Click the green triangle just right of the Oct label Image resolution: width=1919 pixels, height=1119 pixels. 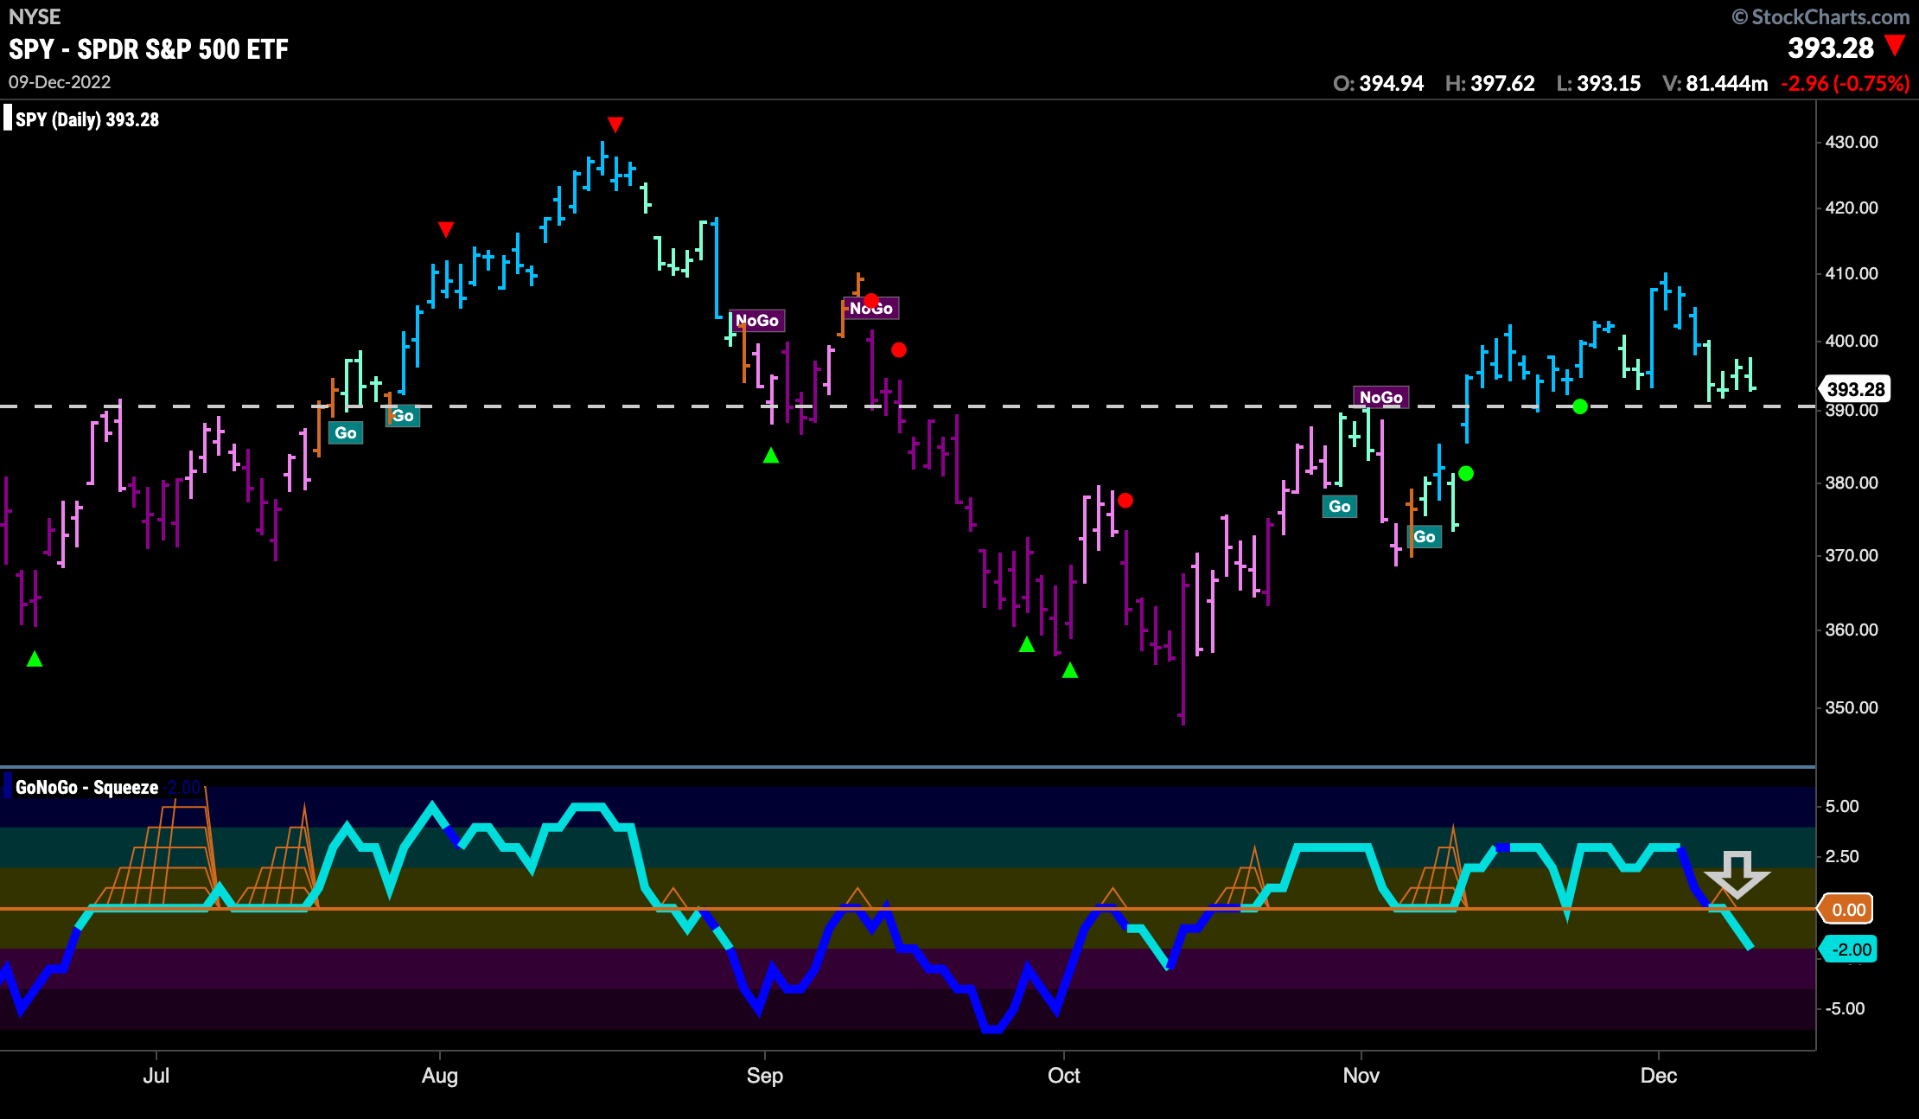coord(1070,669)
